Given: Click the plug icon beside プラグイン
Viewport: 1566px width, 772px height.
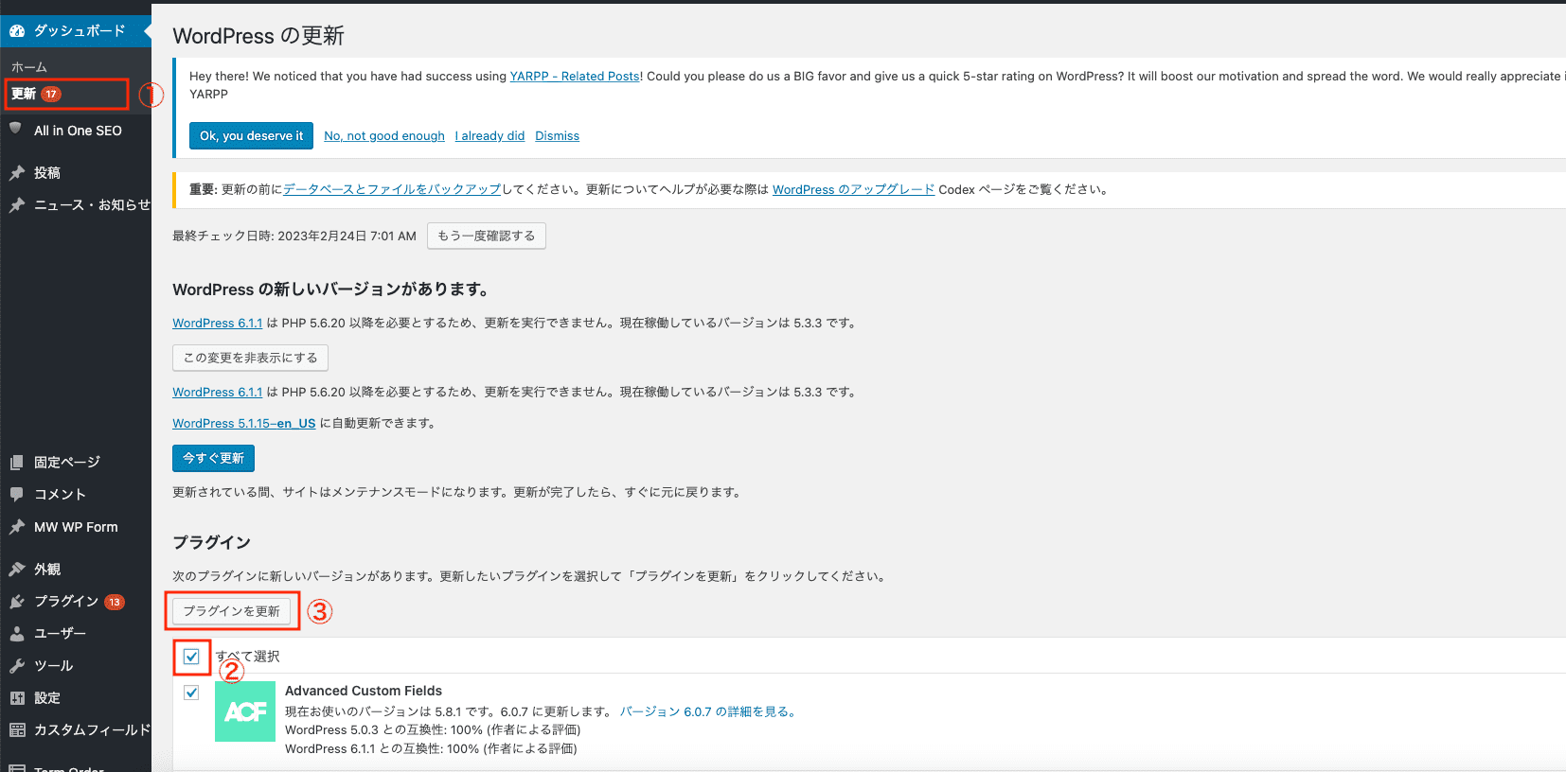Looking at the screenshot, I should pyautogui.click(x=17, y=602).
